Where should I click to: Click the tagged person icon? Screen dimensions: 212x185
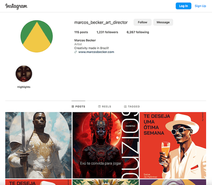click(x=125, y=107)
